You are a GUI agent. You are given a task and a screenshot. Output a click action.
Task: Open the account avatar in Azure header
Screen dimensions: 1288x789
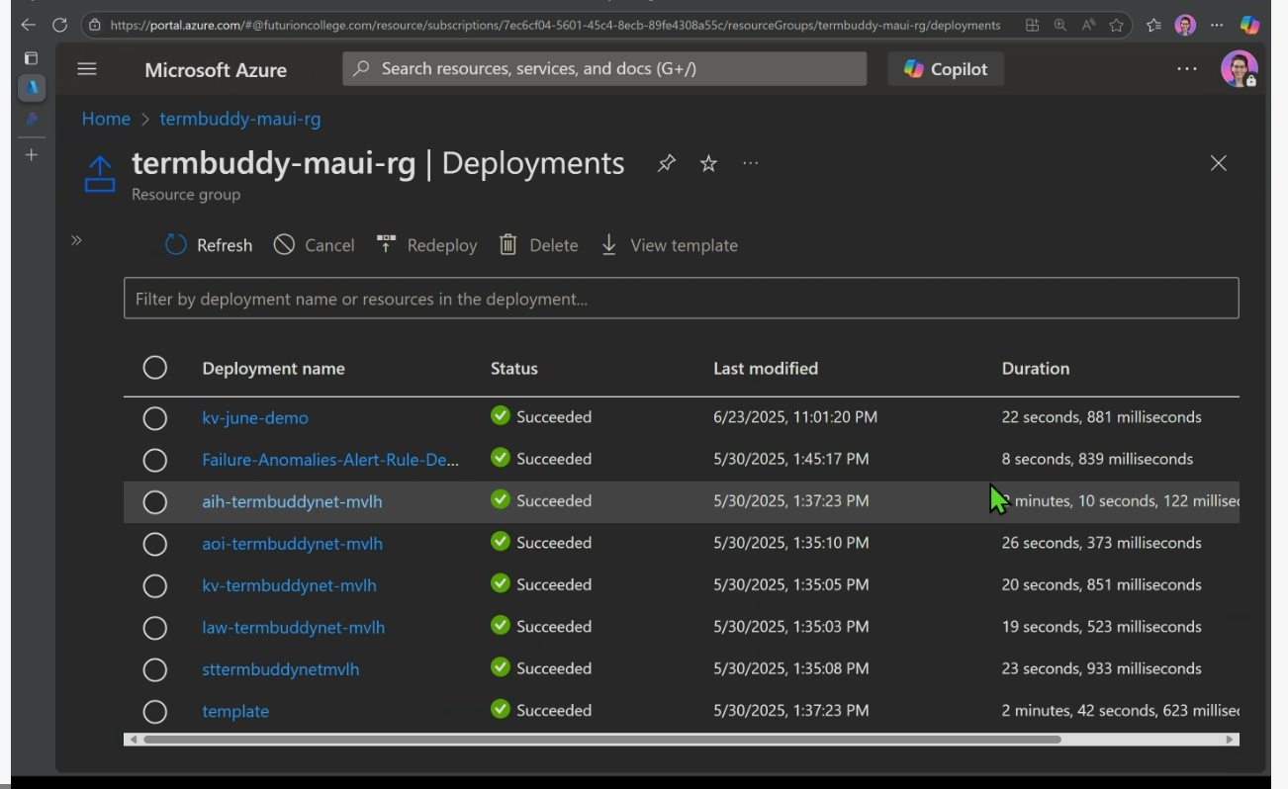tap(1239, 69)
